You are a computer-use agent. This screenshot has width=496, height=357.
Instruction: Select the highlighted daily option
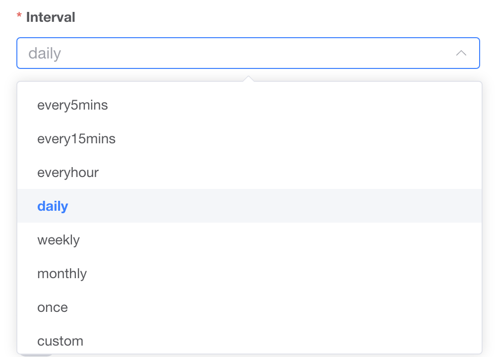point(53,206)
